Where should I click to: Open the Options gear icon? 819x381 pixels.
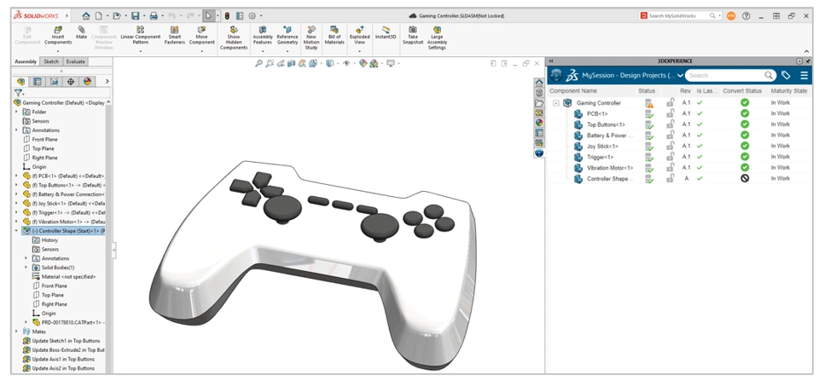pos(253,15)
